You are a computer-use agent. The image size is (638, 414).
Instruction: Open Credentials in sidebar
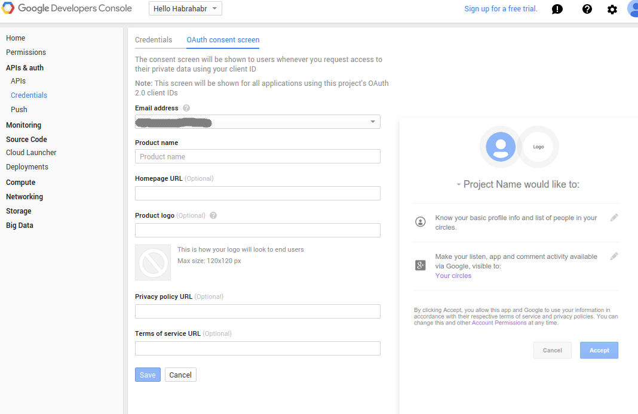click(29, 95)
